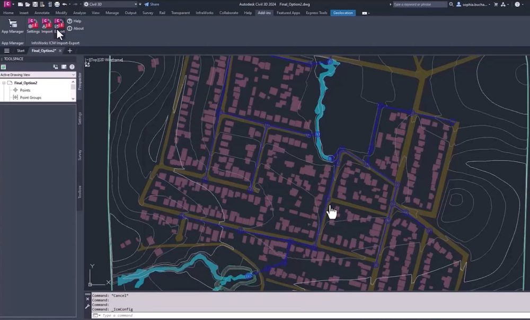This screenshot has height=320, width=530.
Task: Open the InfoWorks ICM Settings tool
Action: [x=33, y=25]
